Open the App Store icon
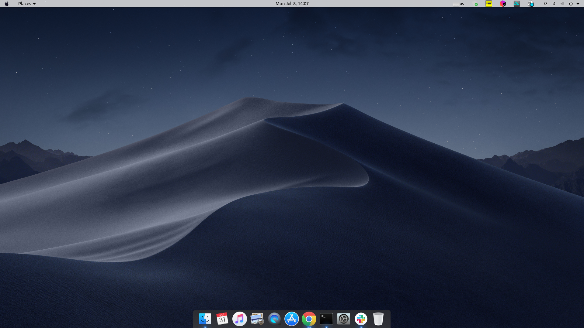 pyautogui.click(x=292, y=319)
